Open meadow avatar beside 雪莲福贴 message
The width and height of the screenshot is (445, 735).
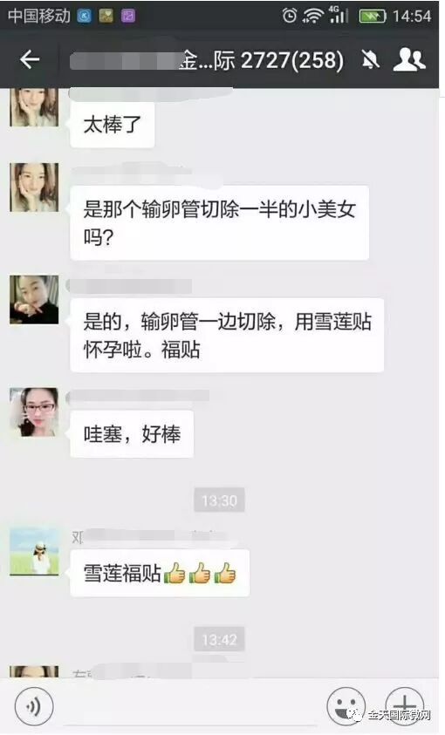pos(34,552)
